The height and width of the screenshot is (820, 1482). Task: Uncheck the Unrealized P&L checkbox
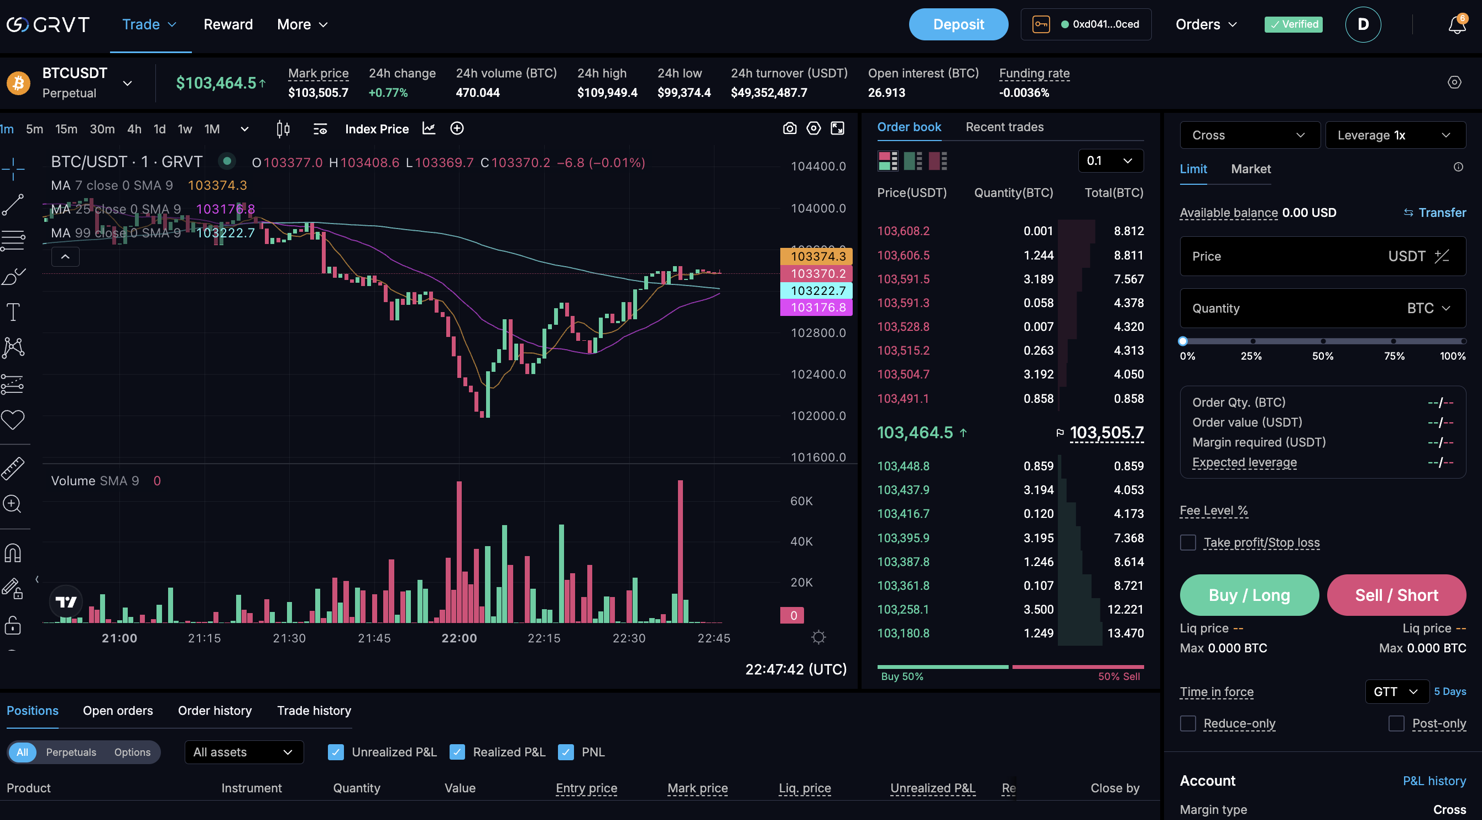336,752
